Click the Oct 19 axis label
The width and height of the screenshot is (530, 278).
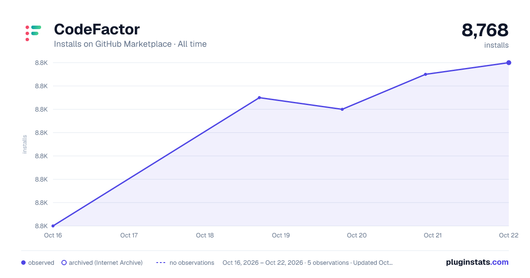coord(280,235)
